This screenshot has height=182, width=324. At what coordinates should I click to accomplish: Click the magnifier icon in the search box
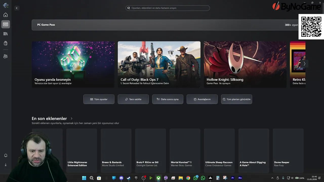click(x=129, y=8)
